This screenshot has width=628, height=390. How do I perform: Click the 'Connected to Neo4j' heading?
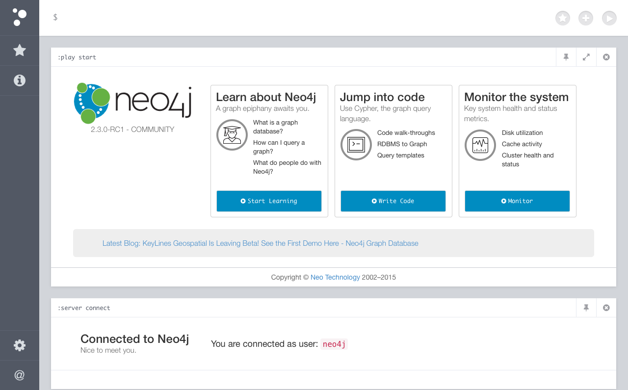[134, 339]
